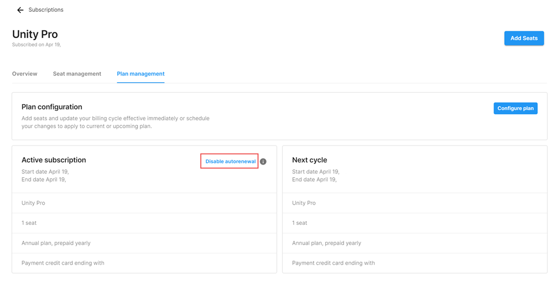Click '1 seat' row in Next cycle
This screenshot has height=282, width=559.
(x=415, y=223)
